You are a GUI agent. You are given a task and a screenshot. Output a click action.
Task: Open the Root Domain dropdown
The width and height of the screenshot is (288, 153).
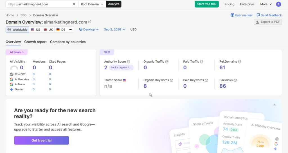(x=92, y=4)
